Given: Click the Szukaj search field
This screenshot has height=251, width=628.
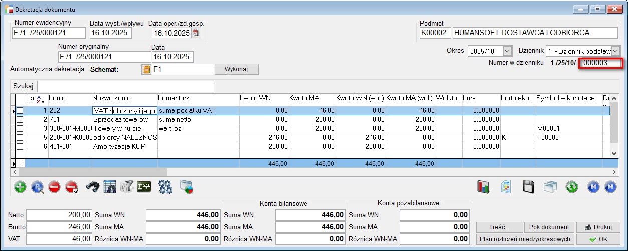Looking at the screenshot, I should (x=125, y=86).
